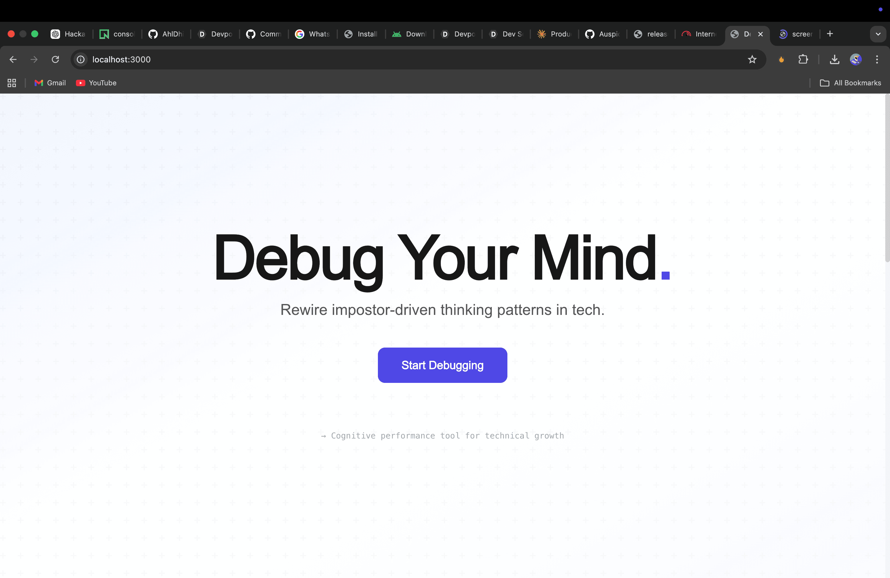This screenshot has height=578, width=890.
Task: Click inside the address bar
Action: tap(262, 59)
